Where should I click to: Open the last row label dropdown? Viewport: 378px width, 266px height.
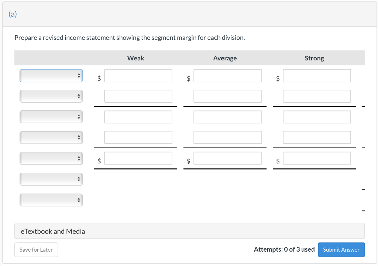pyautogui.click(x=51, y=200)
